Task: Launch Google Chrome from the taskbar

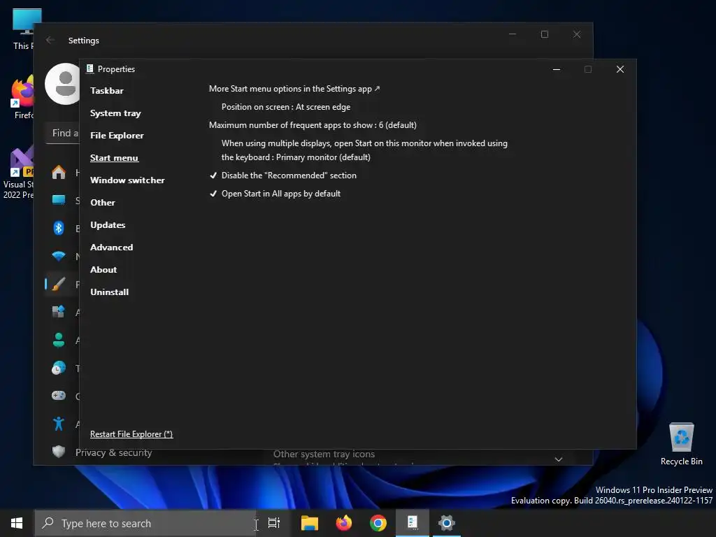Action: coord(378,523)
